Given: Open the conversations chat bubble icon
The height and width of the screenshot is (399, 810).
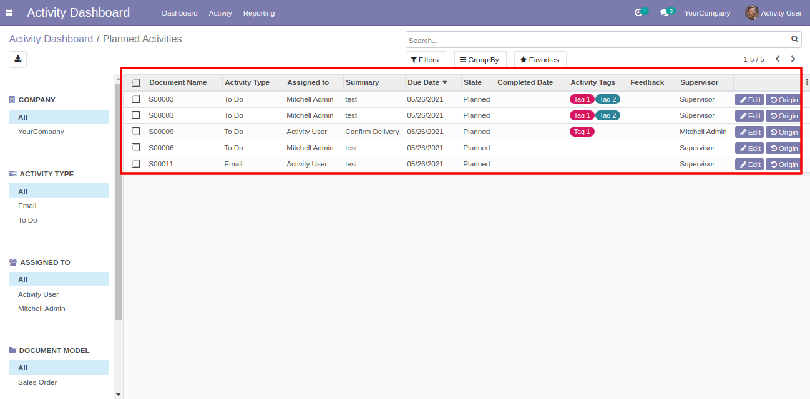Looking at the screenshot, I should tap(664, 13).
